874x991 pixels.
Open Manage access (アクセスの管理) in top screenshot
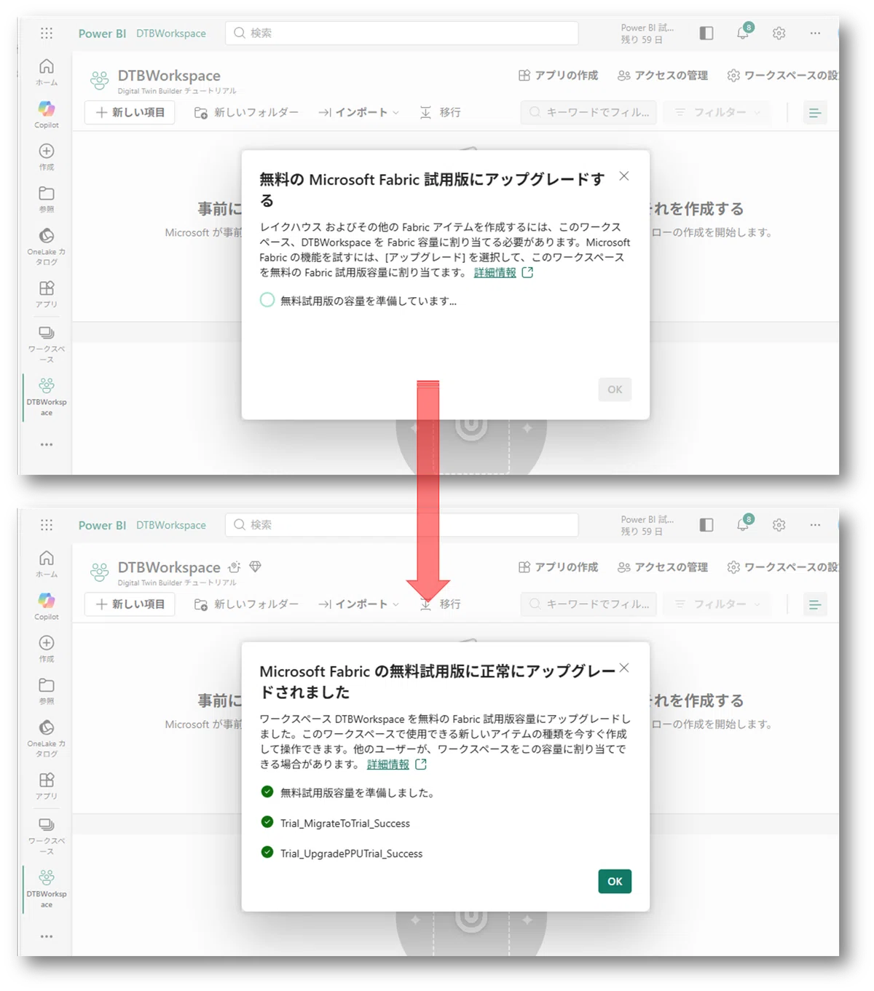coord(662,76)
